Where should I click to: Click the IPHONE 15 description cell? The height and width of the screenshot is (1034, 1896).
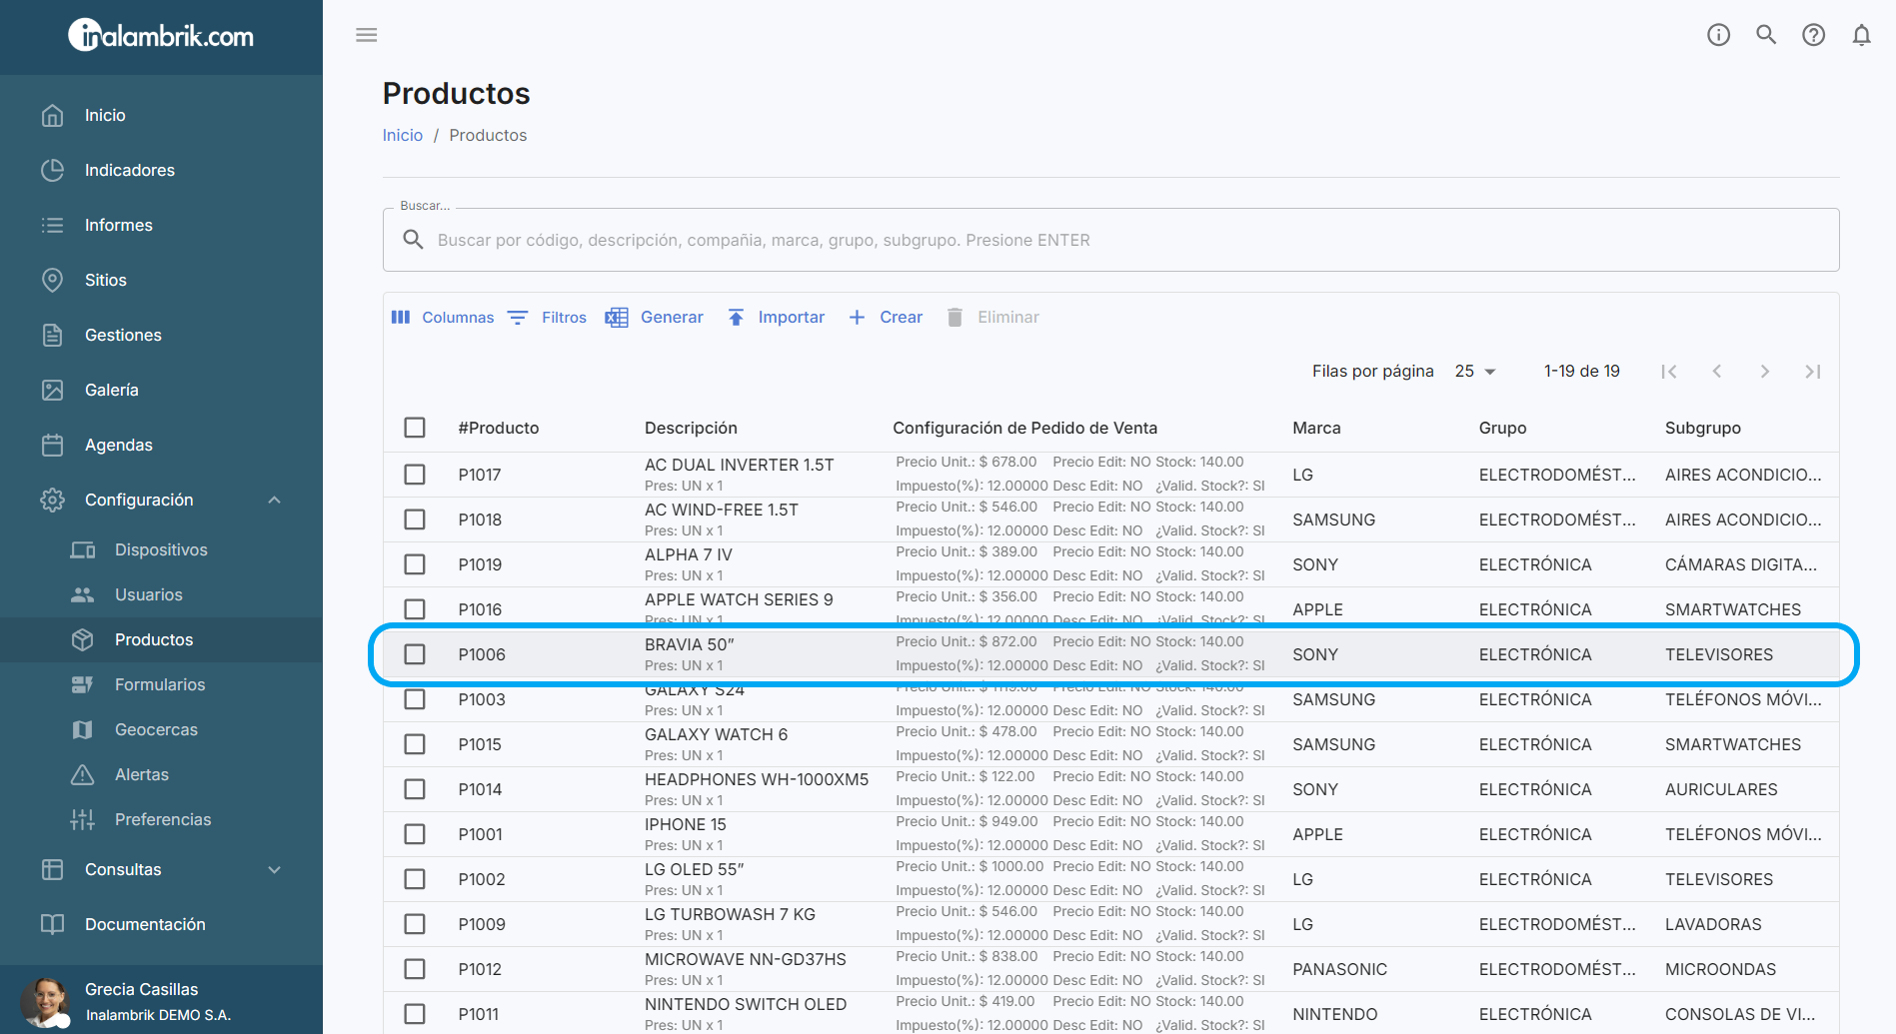coord(686,824)
